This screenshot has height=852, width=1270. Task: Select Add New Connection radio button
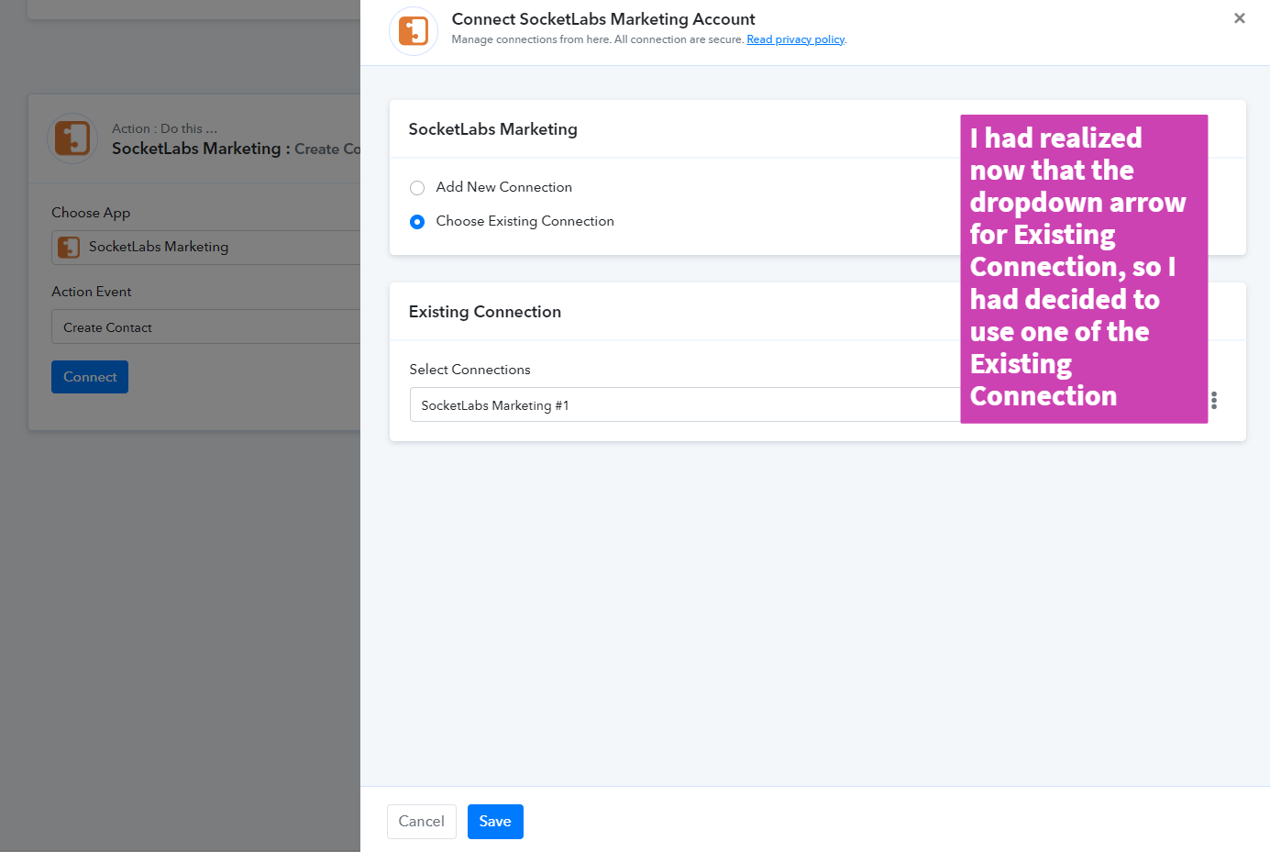point(417,188)
